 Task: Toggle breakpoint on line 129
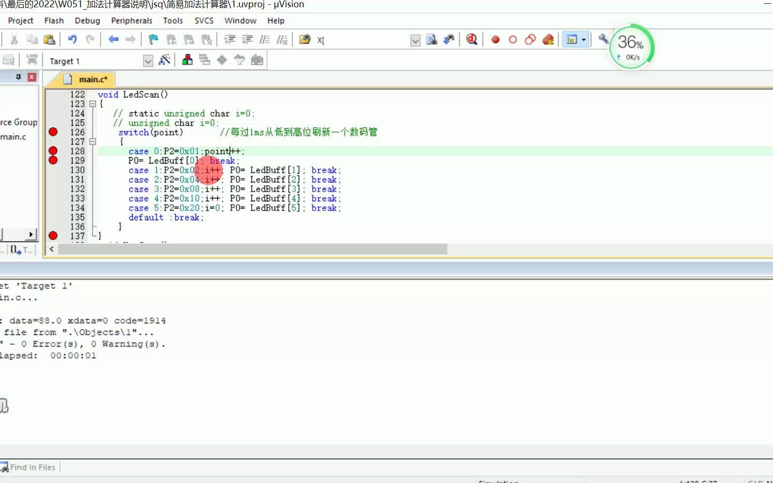pos(53,160)
